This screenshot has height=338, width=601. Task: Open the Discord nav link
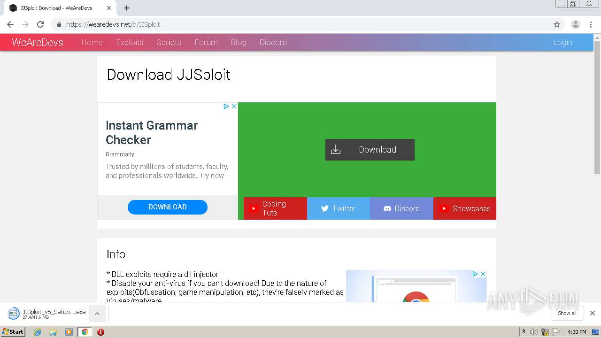tap(273, 42)
